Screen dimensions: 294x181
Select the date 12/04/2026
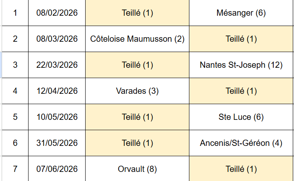[57, 91]
